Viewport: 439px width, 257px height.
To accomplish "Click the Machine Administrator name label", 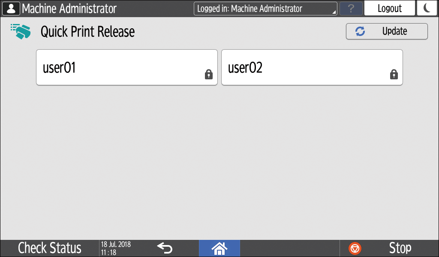I will (69, 9).
